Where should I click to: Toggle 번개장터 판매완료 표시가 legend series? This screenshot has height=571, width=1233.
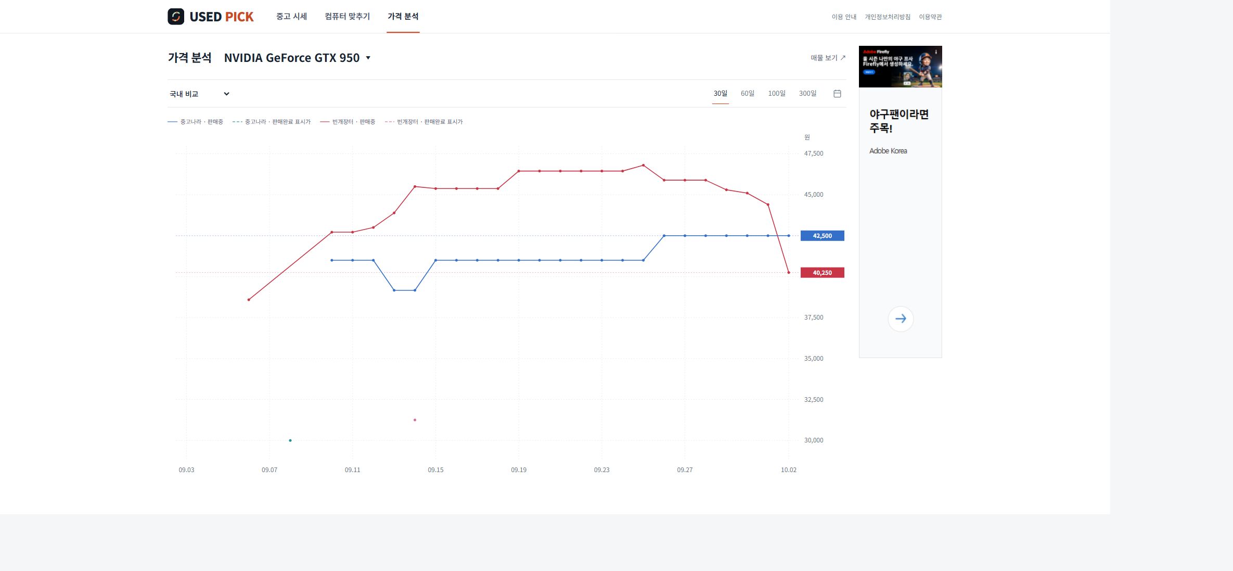(x=423, y=122)
